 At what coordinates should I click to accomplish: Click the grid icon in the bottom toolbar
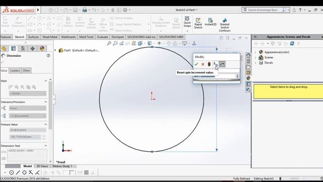click(x=86, y=172)
